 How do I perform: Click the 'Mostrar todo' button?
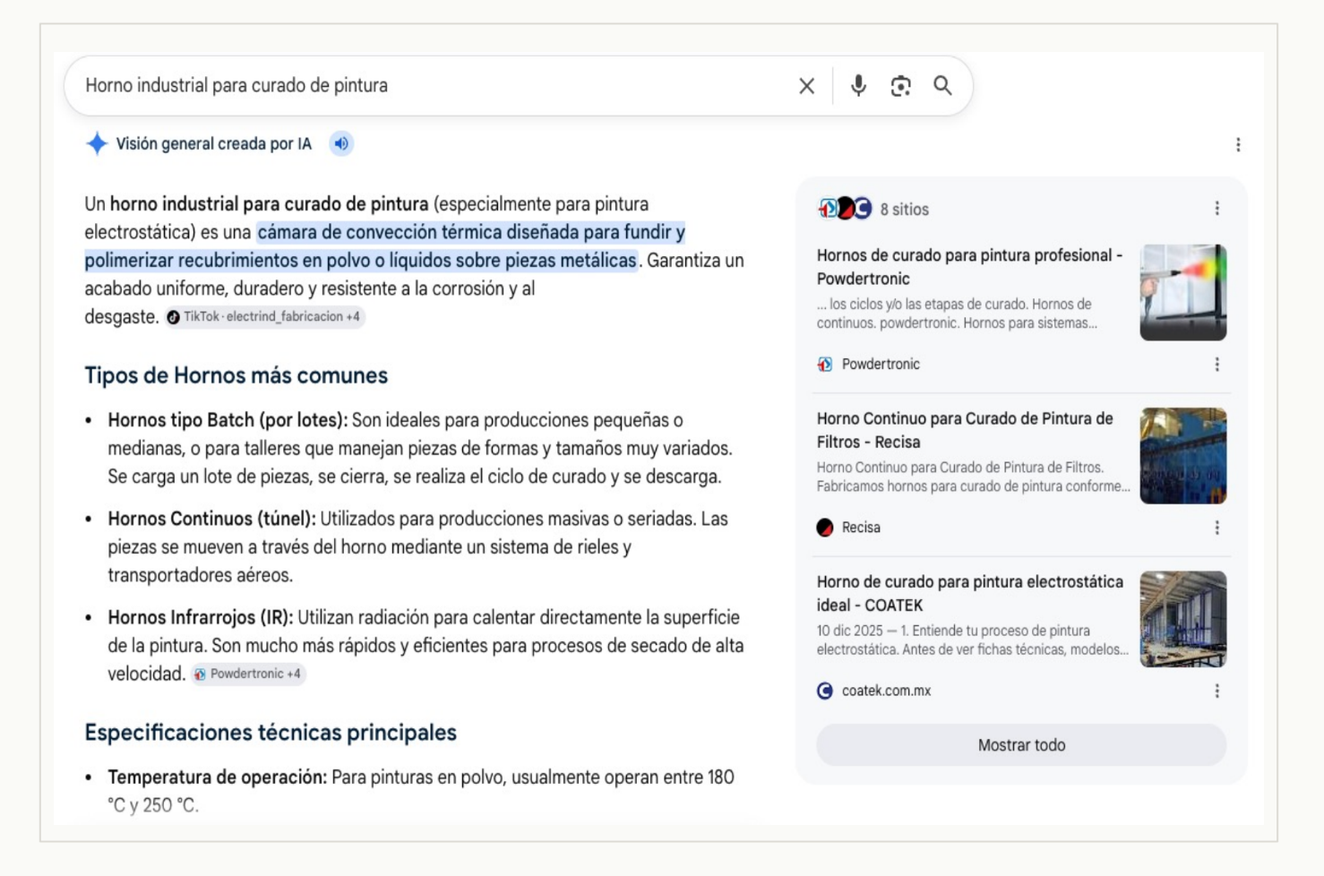click(x=1021, y=745)
